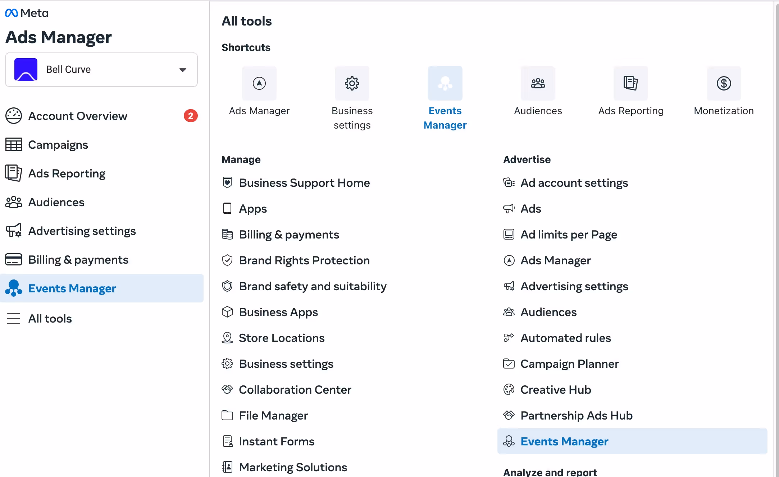Click the Apps phone icon under Manage

tap(227, 209)
